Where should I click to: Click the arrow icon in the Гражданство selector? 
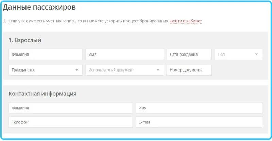[77, 70]
